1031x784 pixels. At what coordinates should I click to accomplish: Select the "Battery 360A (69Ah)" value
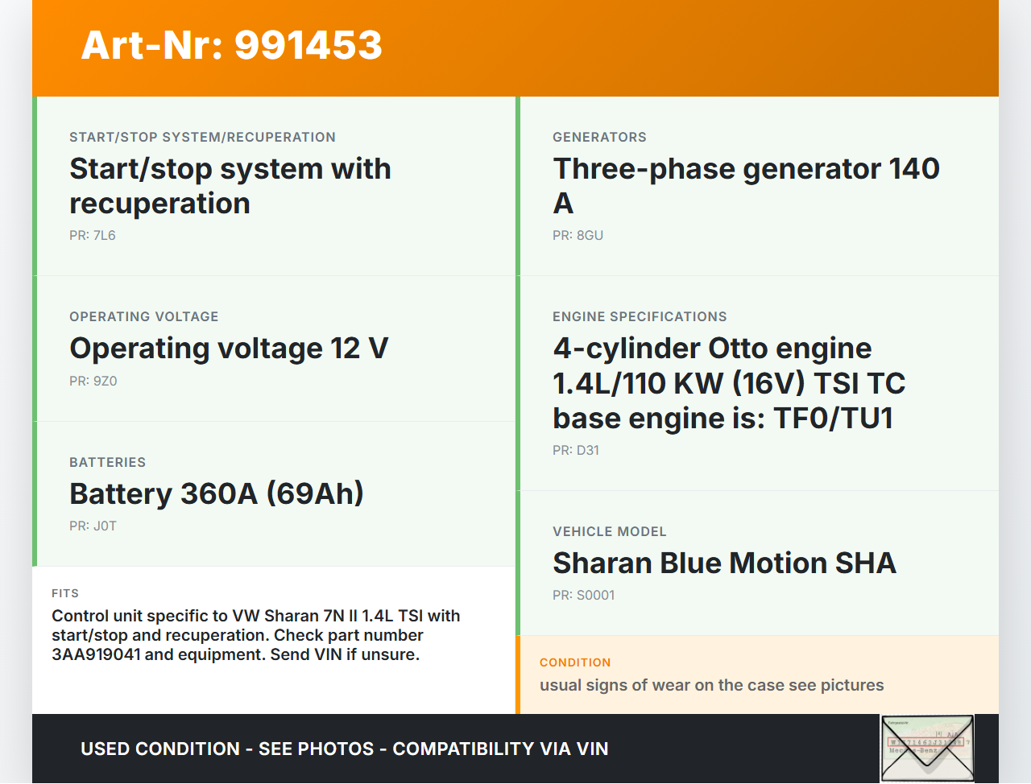point(217,493)
